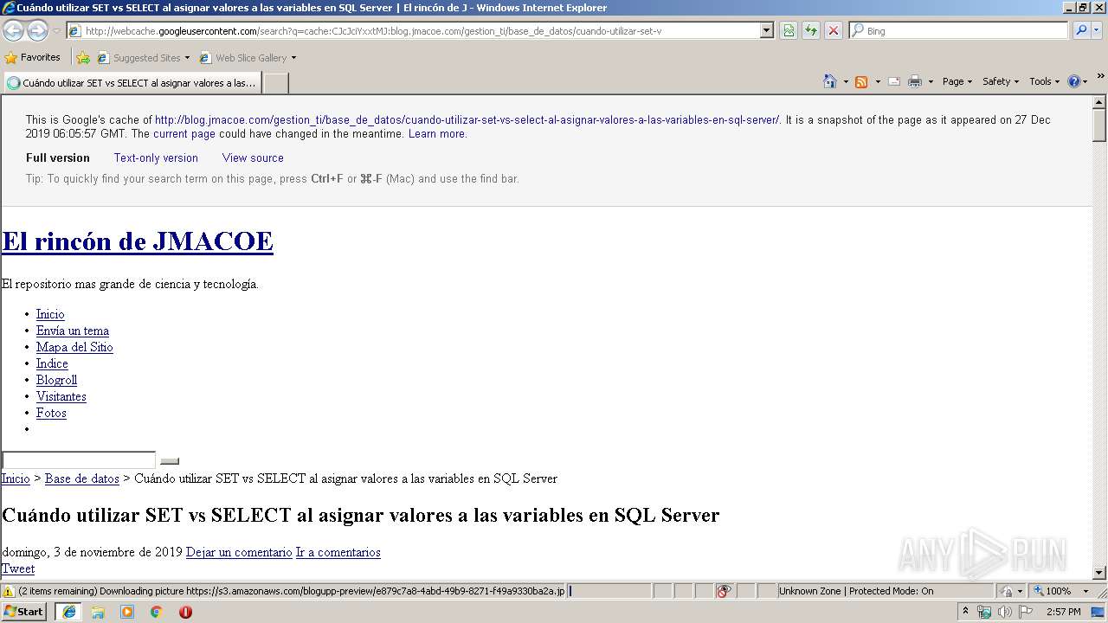Screen dimensions: 1108x623
Task: Click the Read Mail envelope icon
Action: 894,81
